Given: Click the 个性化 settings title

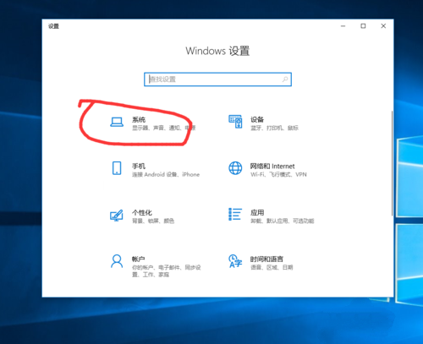Looking at the screenshot, I should pyautogui.click(x=142, y=213).
